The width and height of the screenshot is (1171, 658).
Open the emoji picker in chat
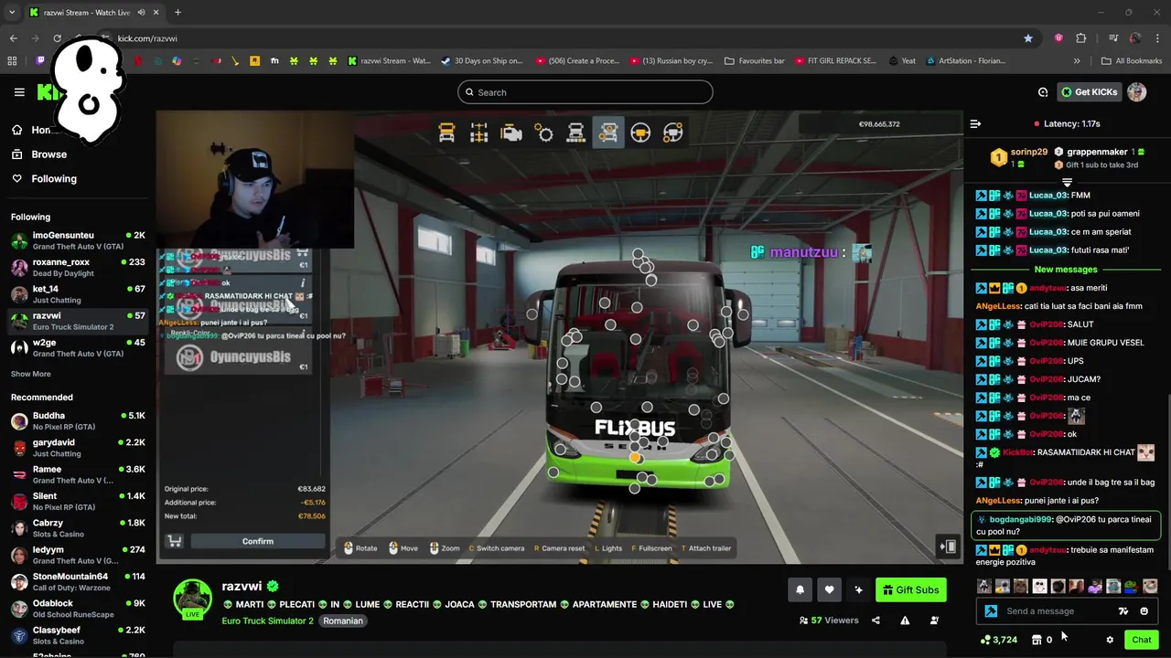click(1144, 611)
